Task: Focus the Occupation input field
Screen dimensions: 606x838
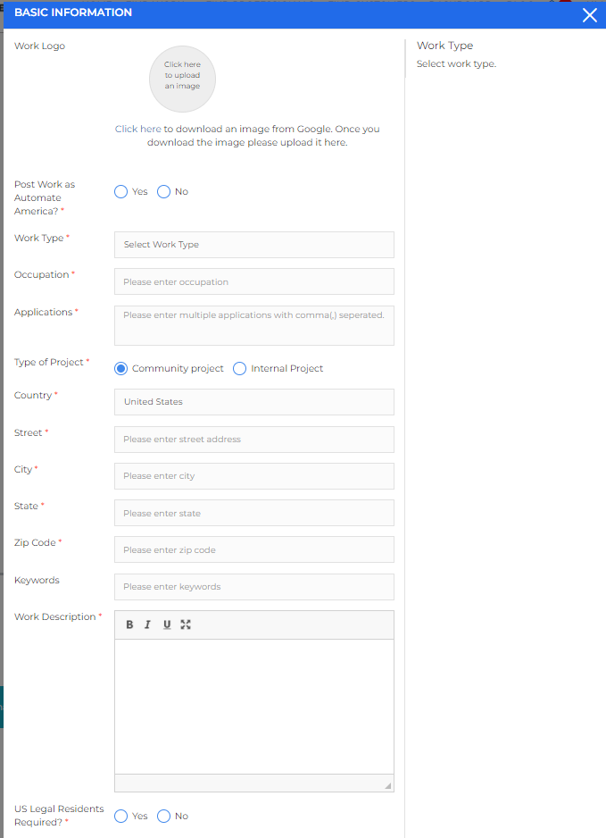Action: [x=253, y=281]
